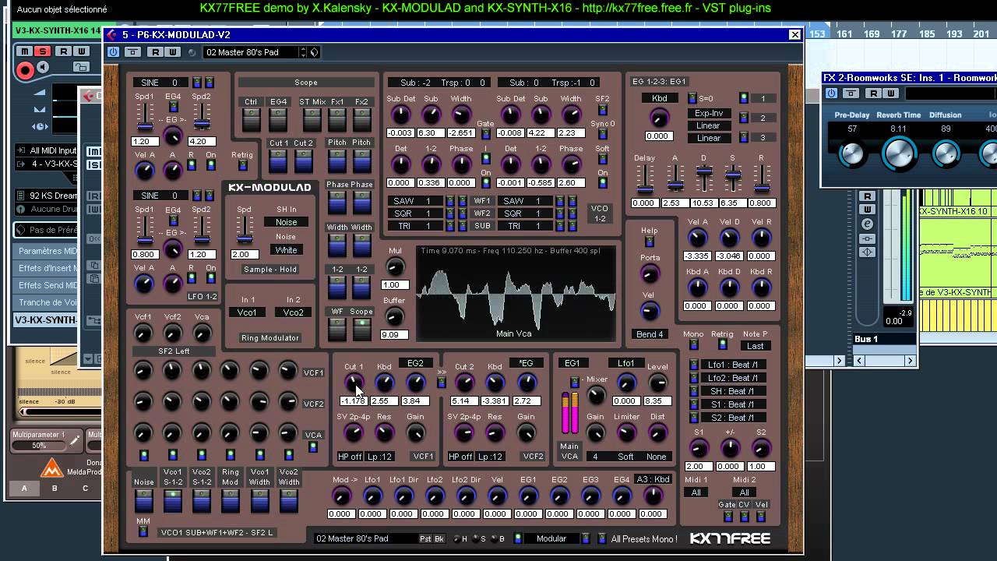Toggle the Gate LED under Midi 2
Screen dimensions: 997x561
pos(728,516)
